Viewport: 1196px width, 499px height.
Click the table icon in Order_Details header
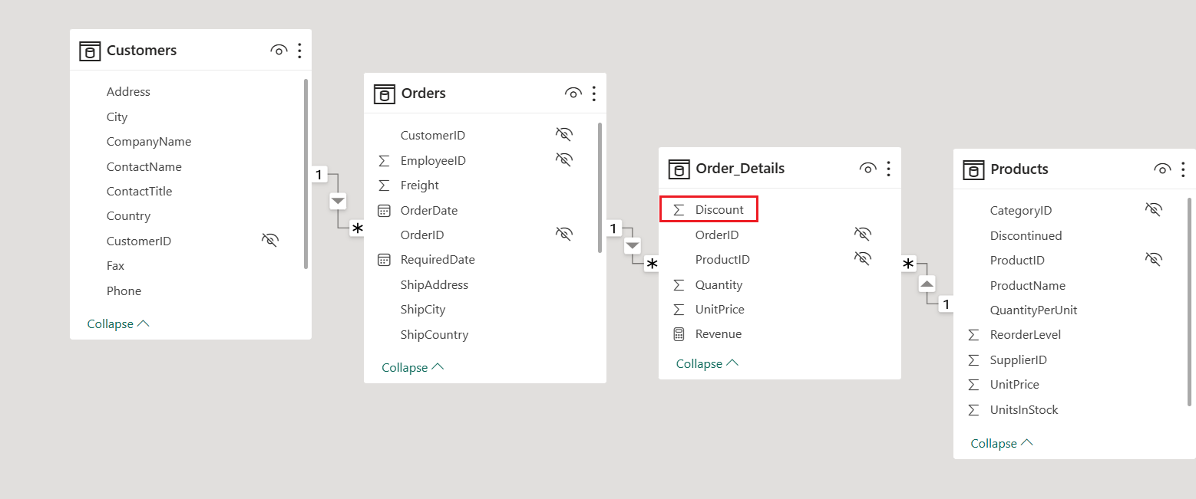click(x=679, y=168)
